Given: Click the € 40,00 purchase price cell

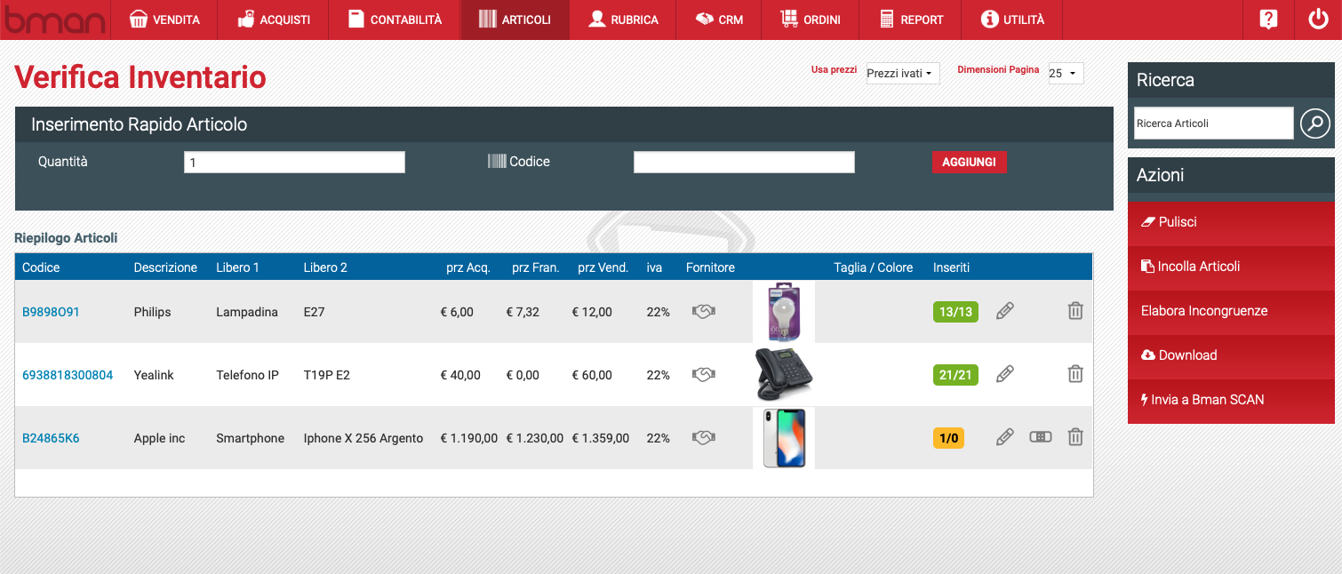Looking at the screenshot, I should pos(460,375).
